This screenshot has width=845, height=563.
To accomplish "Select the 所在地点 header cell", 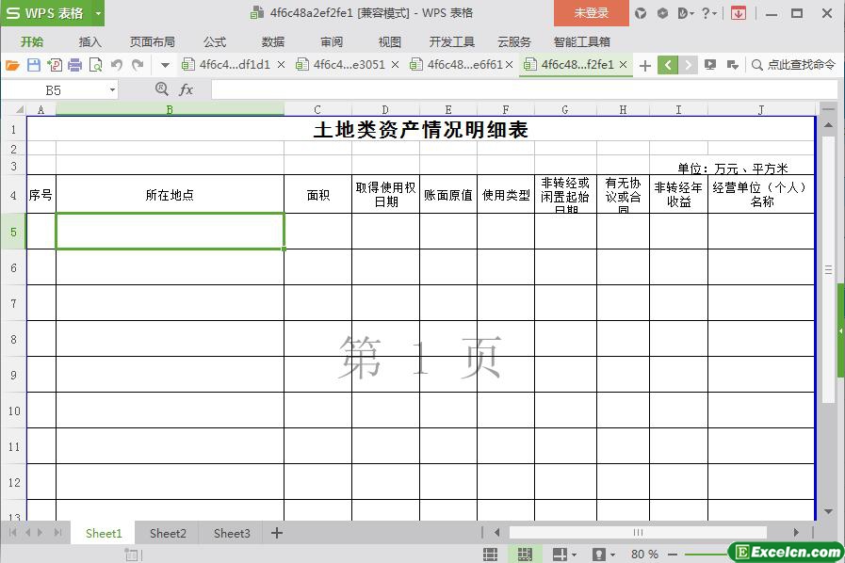I will (x=170, y=195).
